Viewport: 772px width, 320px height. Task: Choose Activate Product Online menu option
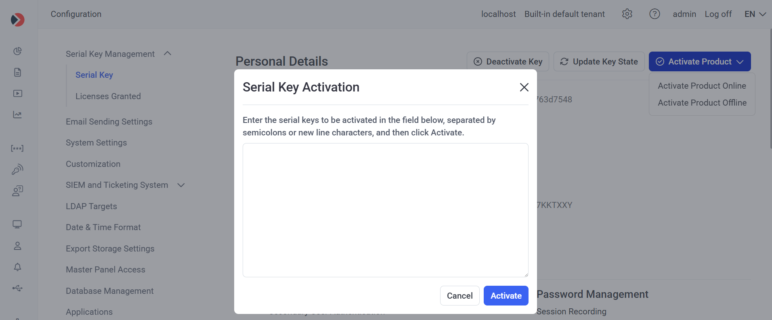(702, 86)
